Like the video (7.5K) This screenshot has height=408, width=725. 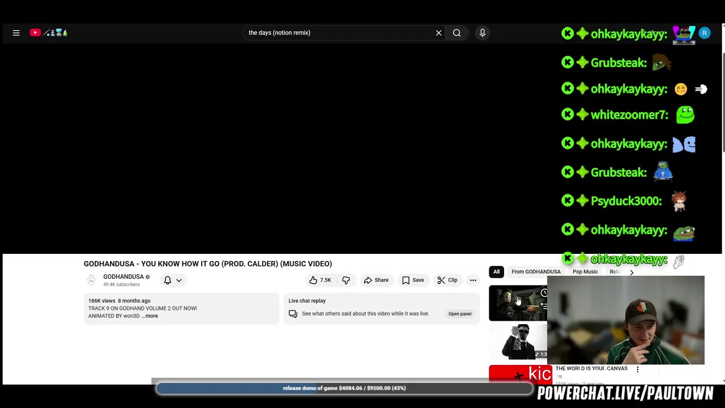[319, 280]
